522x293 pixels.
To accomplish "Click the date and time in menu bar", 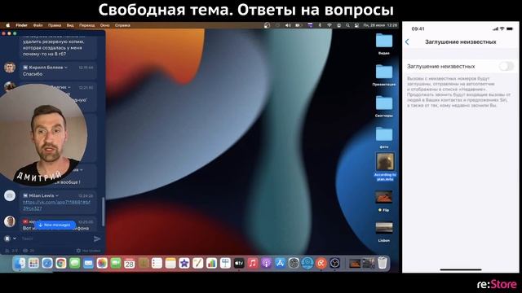I will (x=380, y=25).
